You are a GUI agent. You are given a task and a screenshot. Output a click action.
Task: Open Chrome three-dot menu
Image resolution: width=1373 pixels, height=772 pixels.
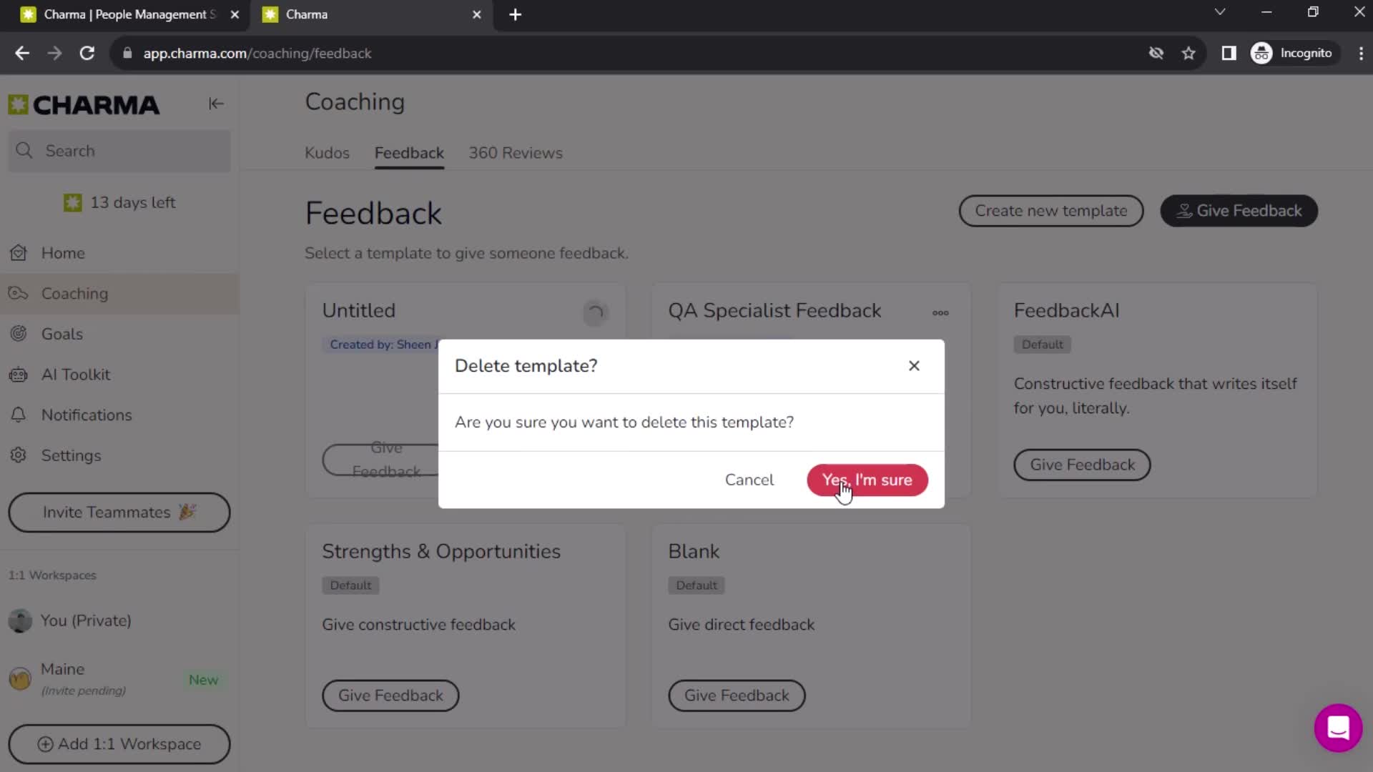[1361, 54]
